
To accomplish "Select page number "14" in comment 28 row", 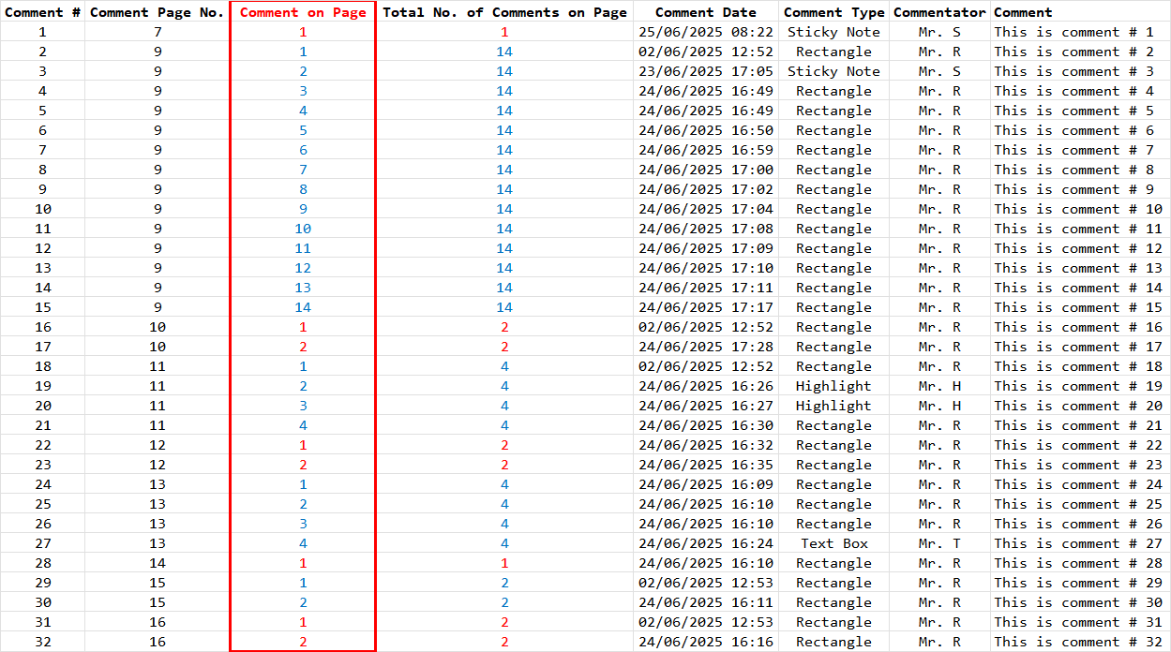I will click(158, 563).
